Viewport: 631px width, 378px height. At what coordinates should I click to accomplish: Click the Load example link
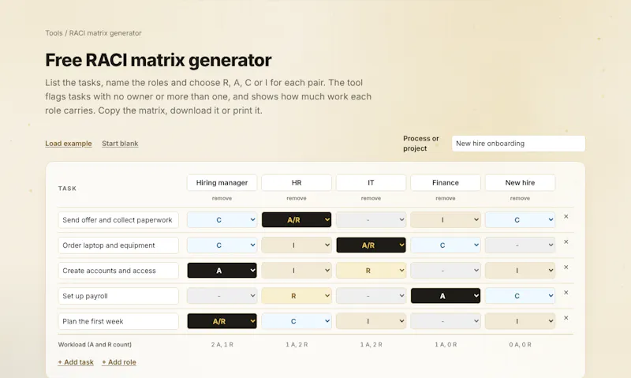point(69,144)
